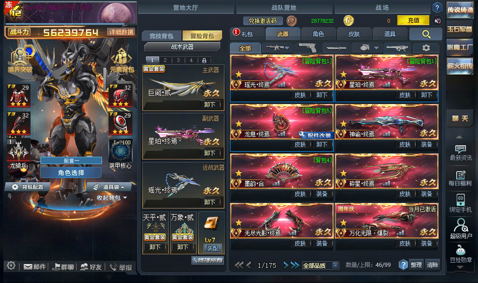The image size is (478, 283).
Task: Click 修理所有 repair all button
Action: click(208, 260)
